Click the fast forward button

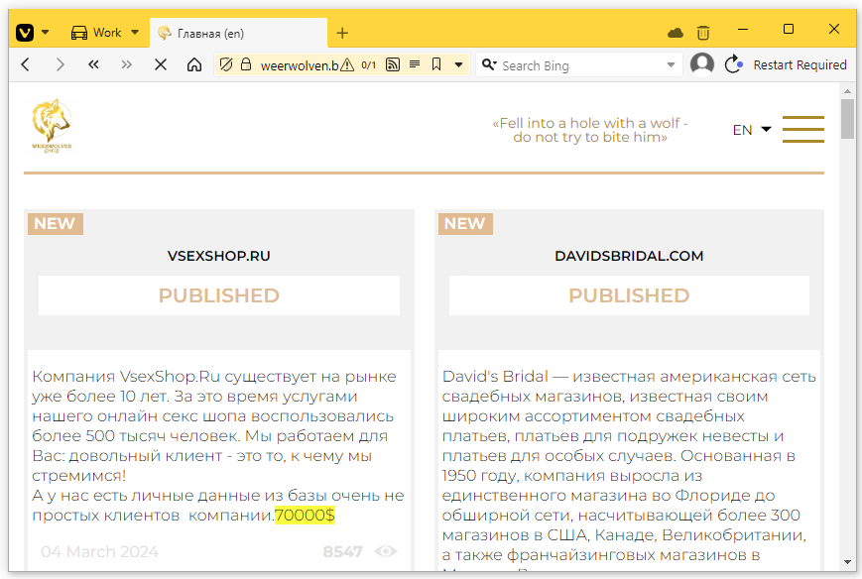[x=126, y=64]
